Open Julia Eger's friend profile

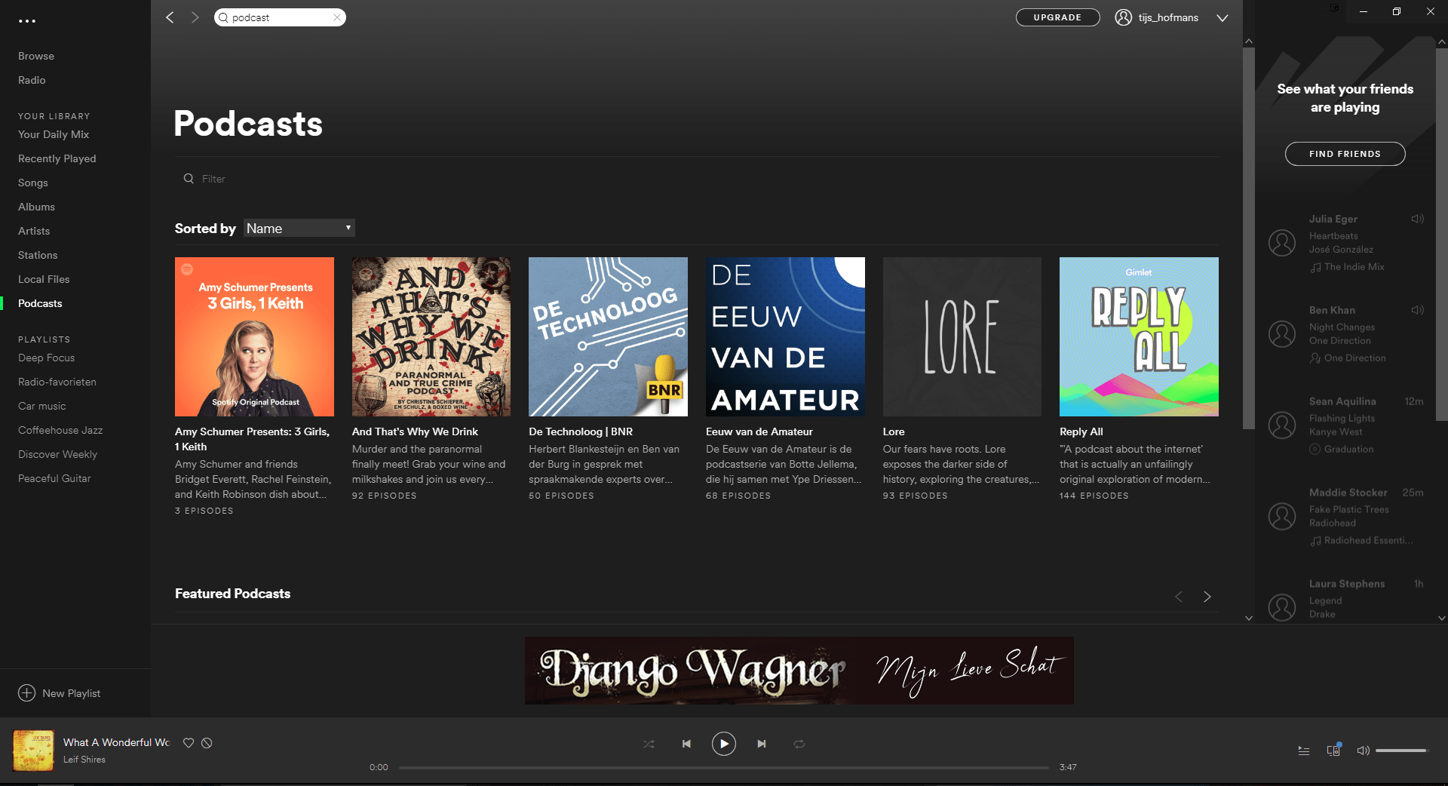(1333, 219)
